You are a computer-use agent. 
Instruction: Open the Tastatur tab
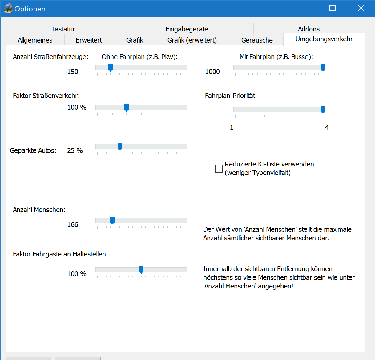[x=63, y=29]
